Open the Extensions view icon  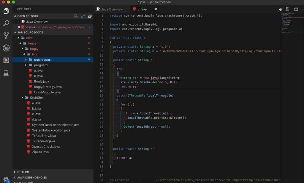tap(6, 60)
